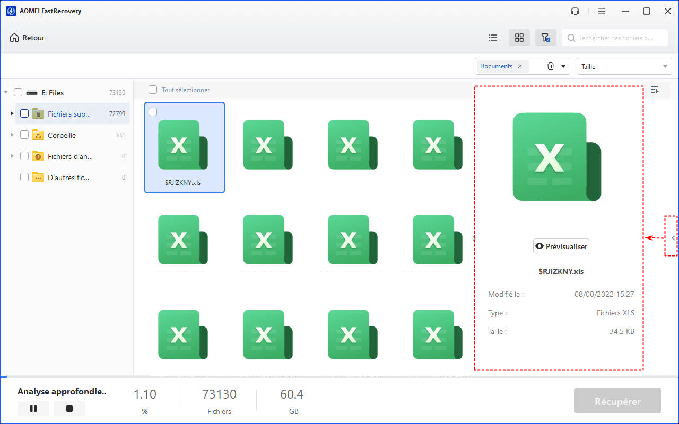This screenshot has height=424, width=679.
Task: Switch to grid thumbnail view
Action: [519, 38]
